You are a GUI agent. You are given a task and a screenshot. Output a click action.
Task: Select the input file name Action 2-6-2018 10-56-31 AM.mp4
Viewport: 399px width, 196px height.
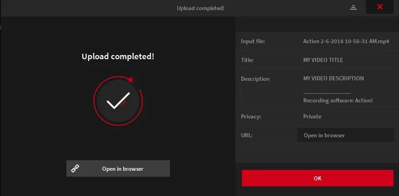click(x=346, y=41)
